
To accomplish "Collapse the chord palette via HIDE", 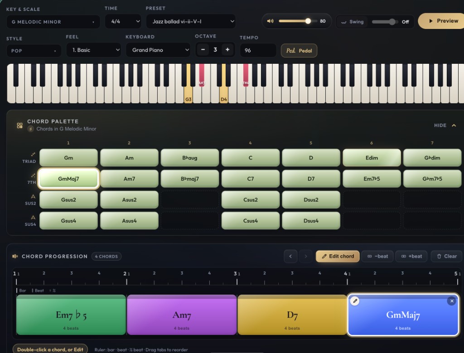I will (445, 125).
